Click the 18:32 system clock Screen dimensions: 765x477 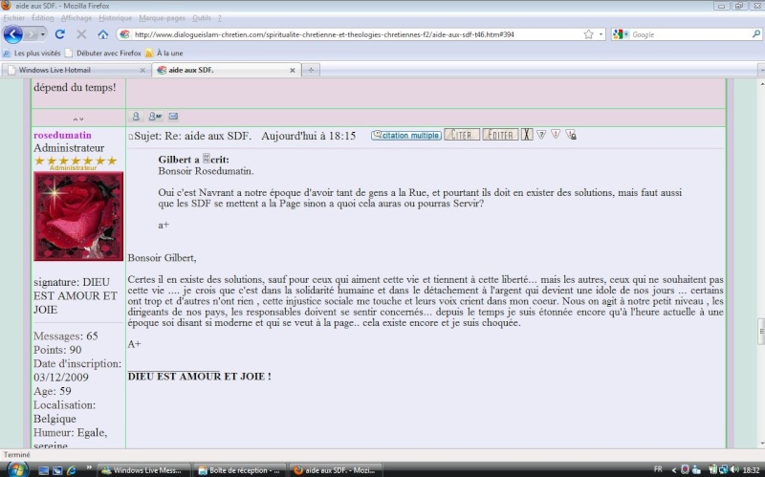click(x=752, y=470)
